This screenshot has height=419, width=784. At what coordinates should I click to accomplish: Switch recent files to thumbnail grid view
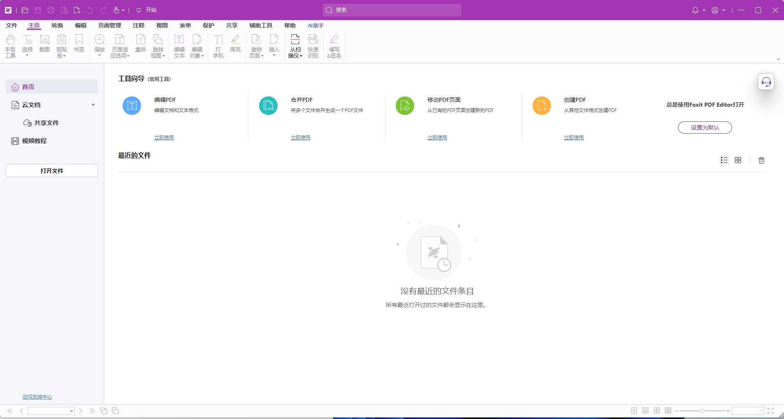tap(738, 160)
